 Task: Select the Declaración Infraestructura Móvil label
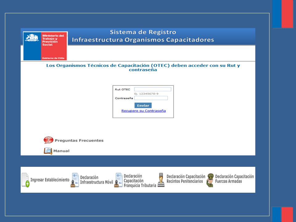click(x=97, y=180)
